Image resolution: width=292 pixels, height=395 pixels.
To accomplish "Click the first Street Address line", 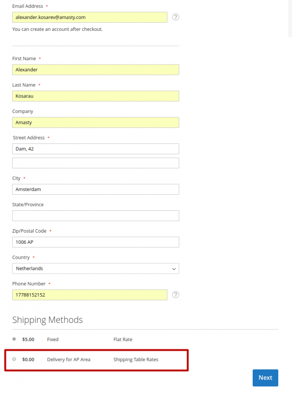I will point(96,149).
